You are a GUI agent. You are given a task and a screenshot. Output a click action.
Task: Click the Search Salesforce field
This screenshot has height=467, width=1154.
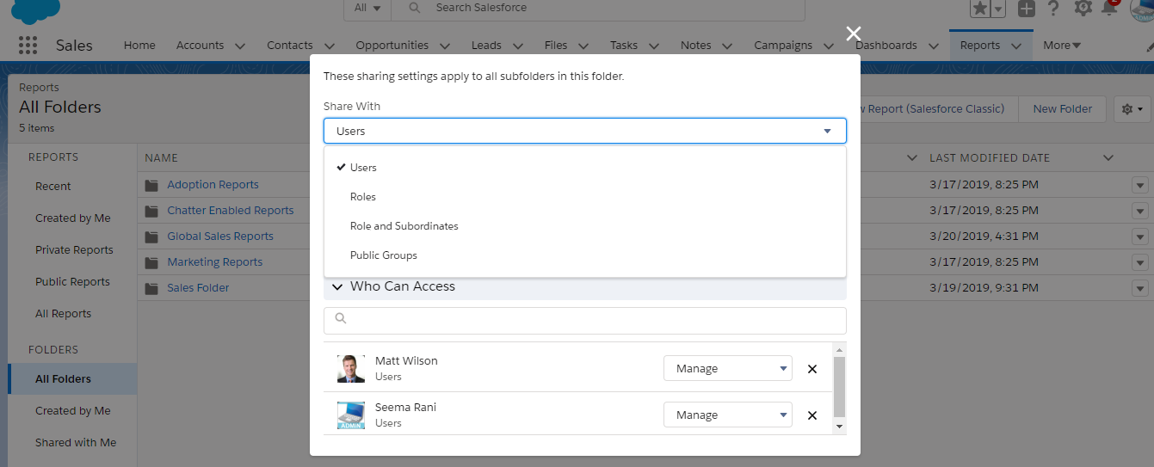[598, 9]
